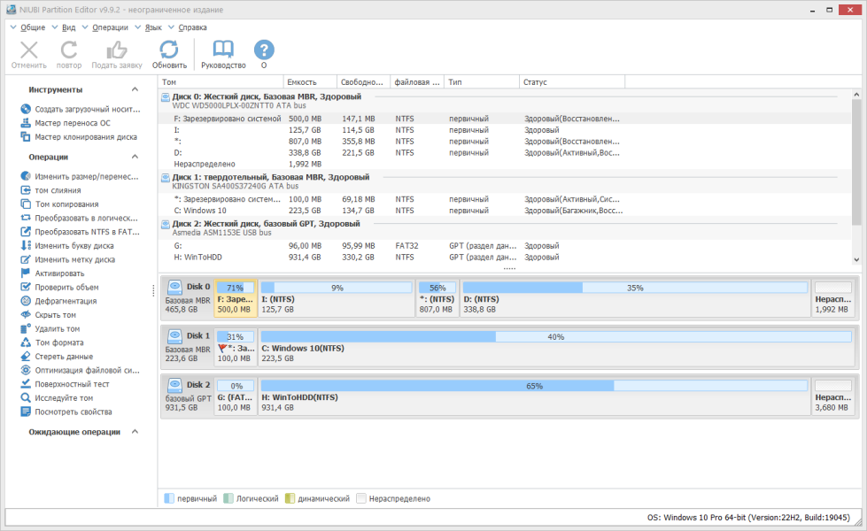Image resolution: width=867 pixels, height=531 pixels.
Task: Click the volume list scroll up arrow
Action: (856, 95)
